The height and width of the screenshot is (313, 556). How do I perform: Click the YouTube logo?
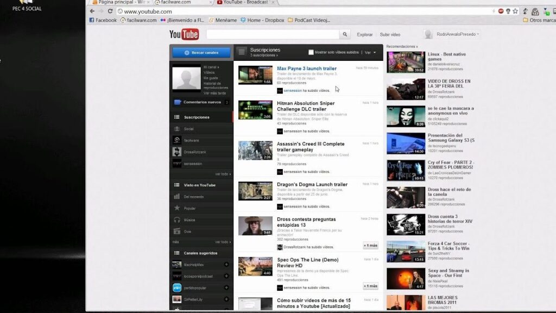pyautogui.click(x=184, y=34)
